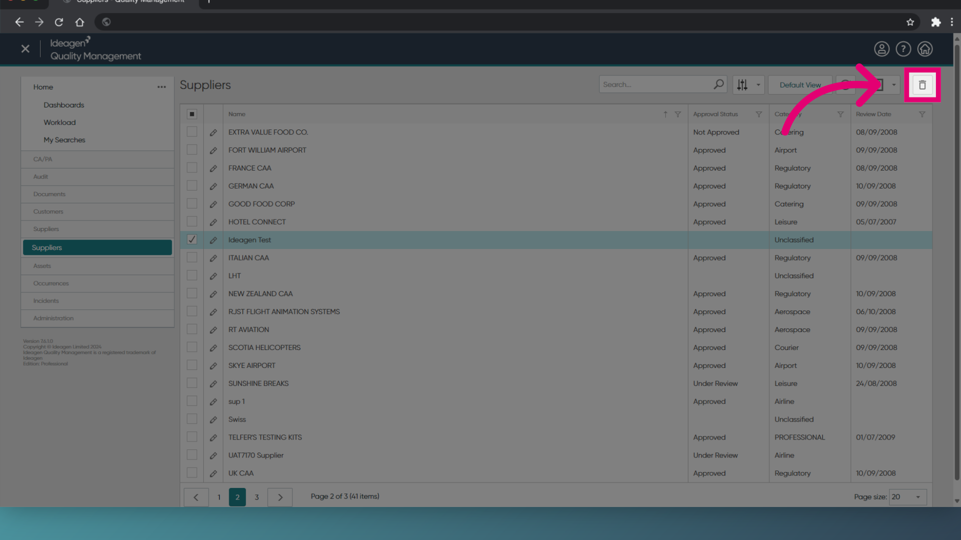The image size is (961, 540).
Task: Check the SUNSHINE BREAKS row checkbox
Action: pyautogui.click(x=192, y=383)
